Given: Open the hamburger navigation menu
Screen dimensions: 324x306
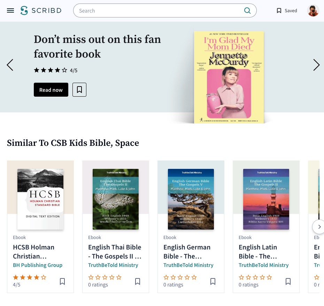Looking at the screenshot, I should (x=10, y=10).
